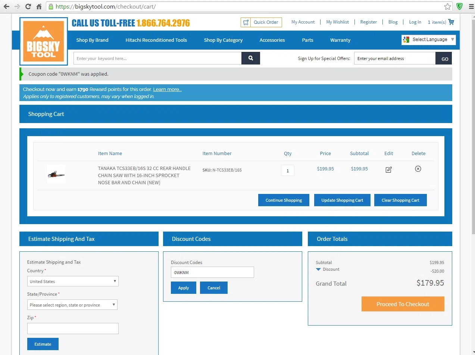475x355 pixels.
Task: Click the Item Name column header
Action: tap(110, 153)
